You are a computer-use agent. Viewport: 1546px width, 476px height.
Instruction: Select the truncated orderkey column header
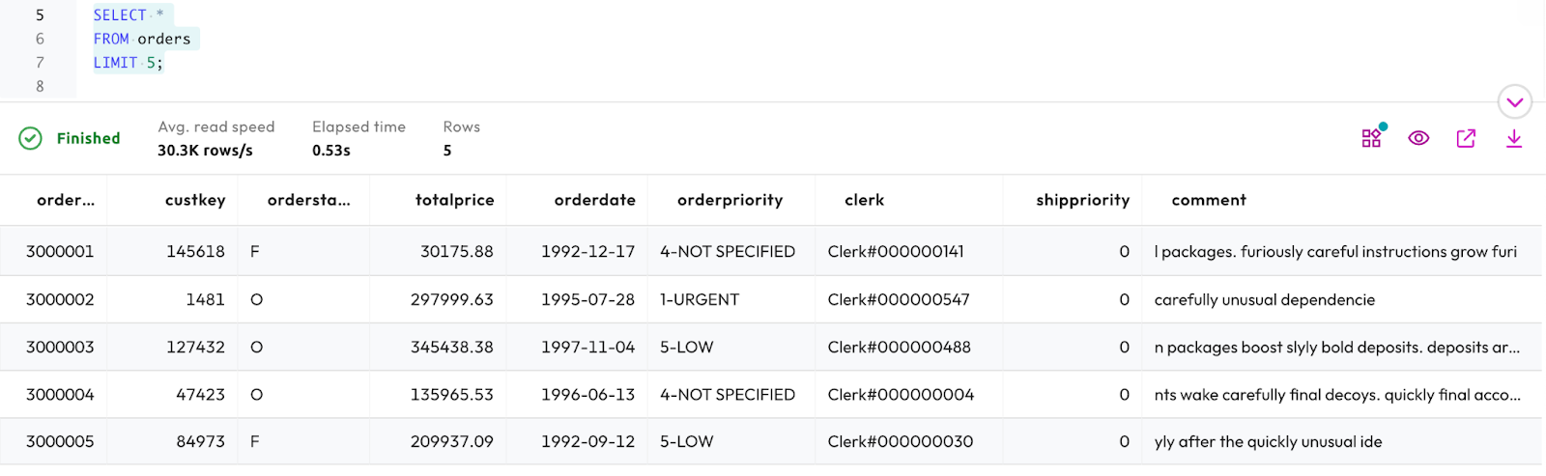(x=66, y=200)
